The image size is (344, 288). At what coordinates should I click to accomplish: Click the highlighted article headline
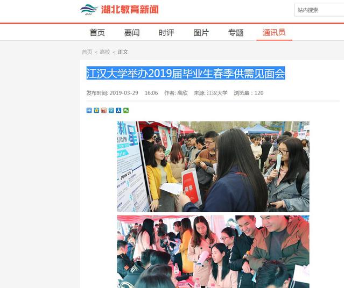(186, 73)
